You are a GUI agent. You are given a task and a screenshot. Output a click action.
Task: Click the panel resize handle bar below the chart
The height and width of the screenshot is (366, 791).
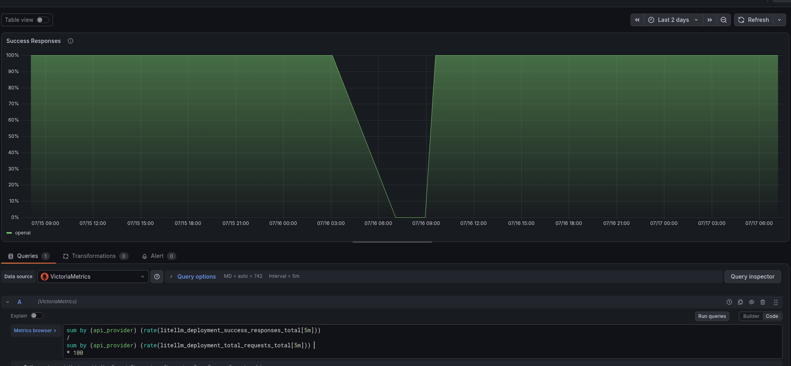click(x=392, y=242)
